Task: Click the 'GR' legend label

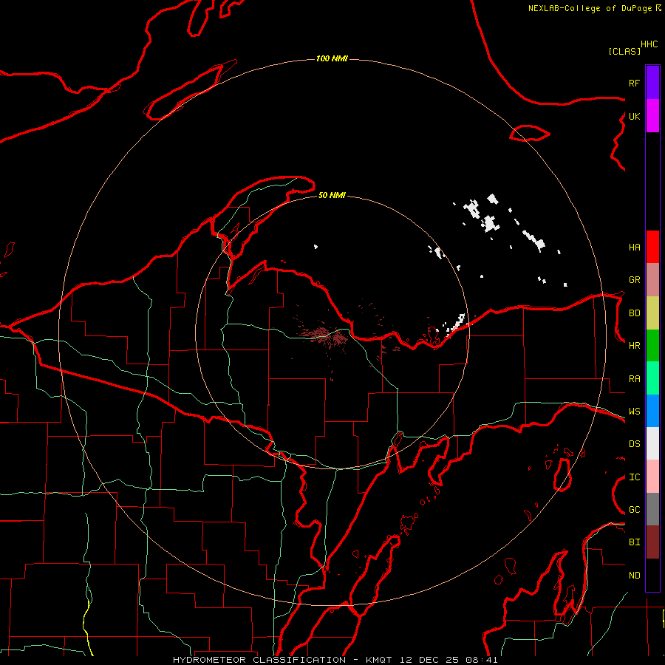Action: pos(635,280)
